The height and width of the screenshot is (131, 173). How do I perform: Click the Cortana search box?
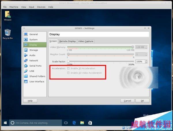pos(35,123)
